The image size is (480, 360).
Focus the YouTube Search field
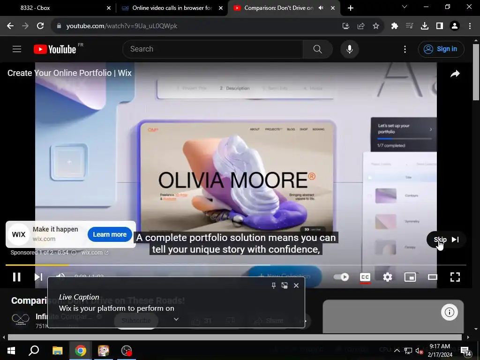coord(213,49)
